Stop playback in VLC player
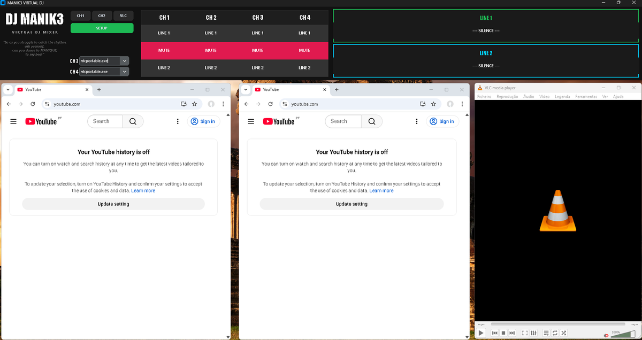 tap(503, 333)
